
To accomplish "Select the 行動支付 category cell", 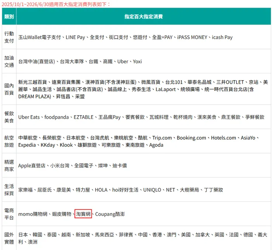I will [x=9, y=37].
